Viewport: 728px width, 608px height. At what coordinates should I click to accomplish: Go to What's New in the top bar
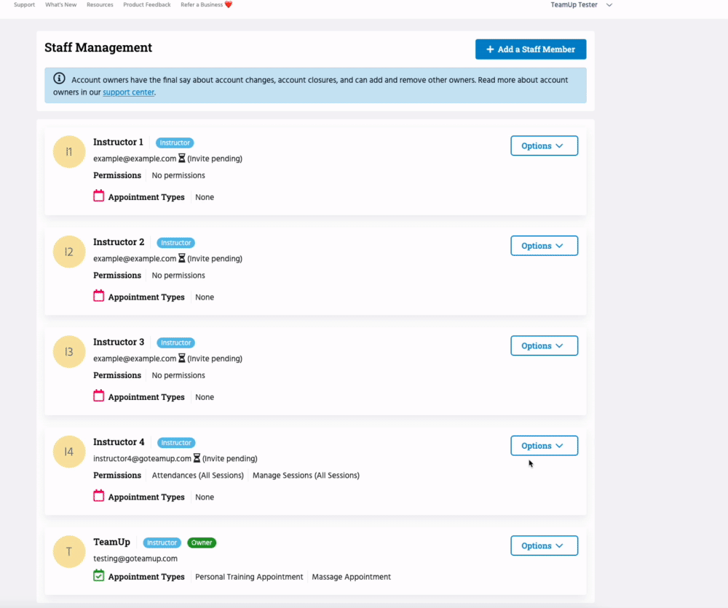click(60, 5)
